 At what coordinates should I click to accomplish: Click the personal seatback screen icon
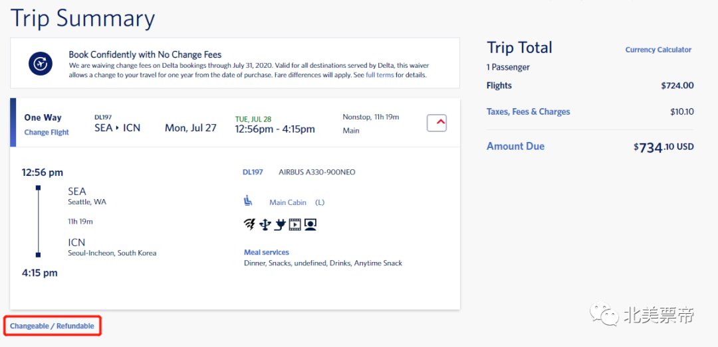tap(310, 224)
